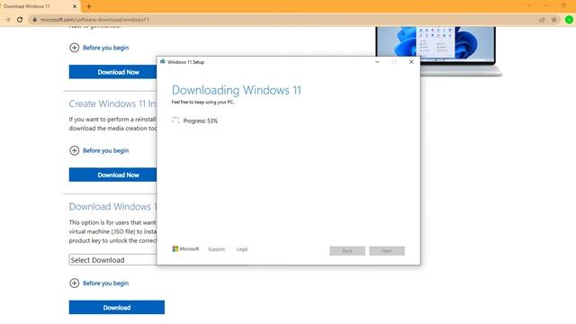Click the browser forward arrow
Image resolution: width=576 pixels, height=324 pixels.
coord(7,20)
